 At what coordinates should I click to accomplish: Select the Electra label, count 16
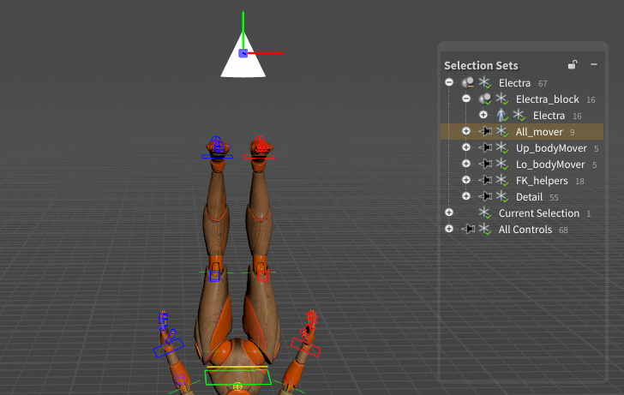click(x=549, y=116)
